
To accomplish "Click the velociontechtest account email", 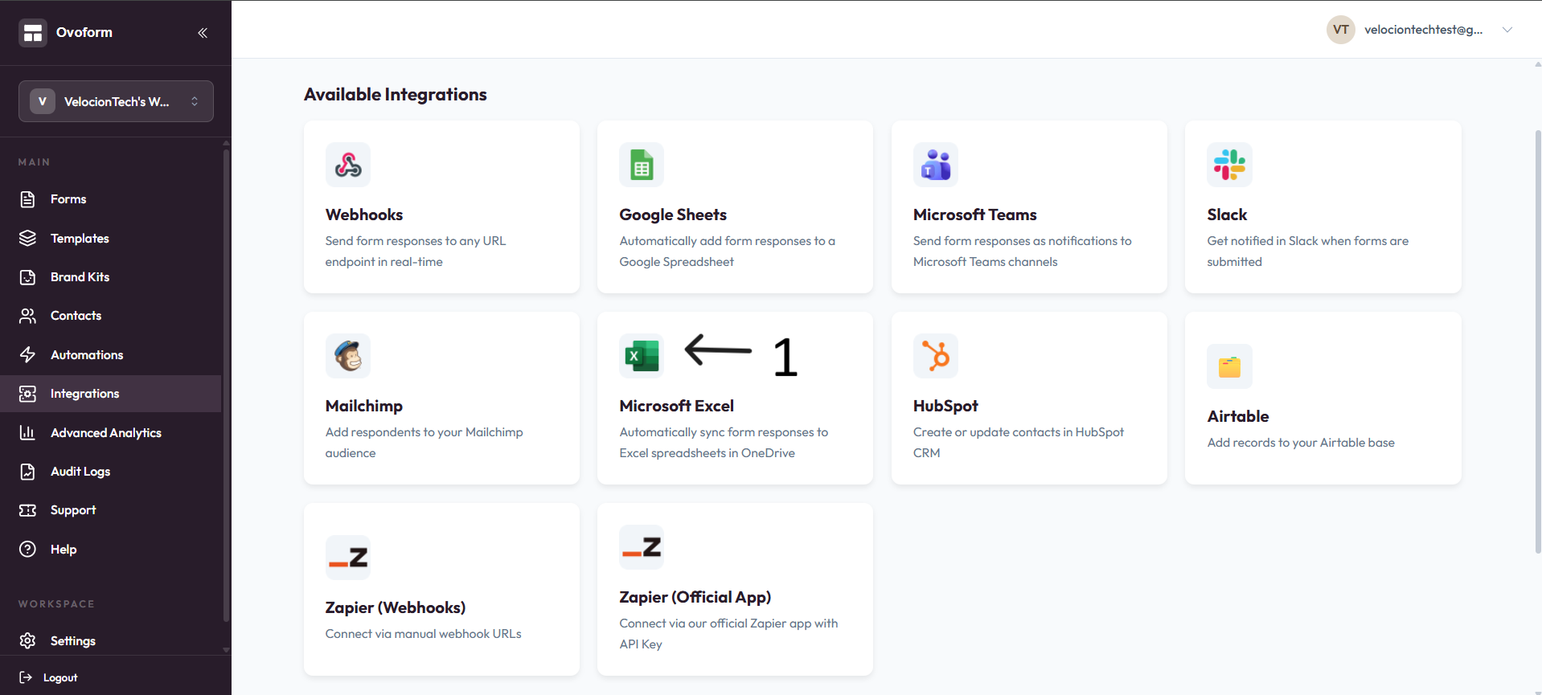I will click(1424, 30).
